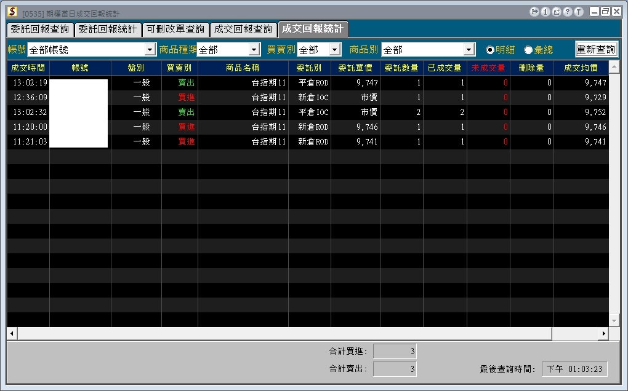
Task: Click the 已成交量 column header
Action: pyautogui.click(x=445, y=68)
